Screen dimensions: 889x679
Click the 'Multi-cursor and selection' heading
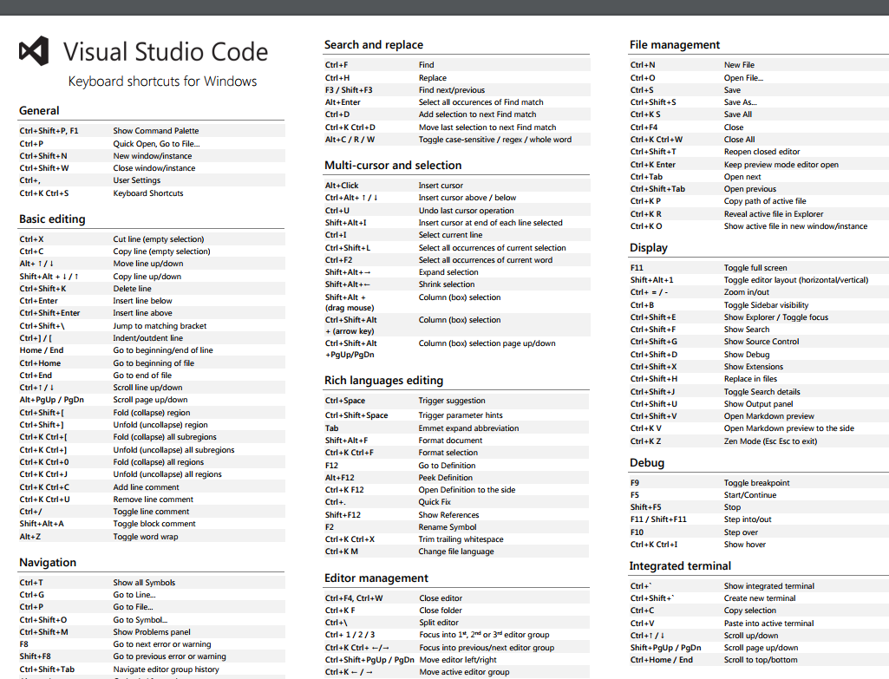coord(393,166)
